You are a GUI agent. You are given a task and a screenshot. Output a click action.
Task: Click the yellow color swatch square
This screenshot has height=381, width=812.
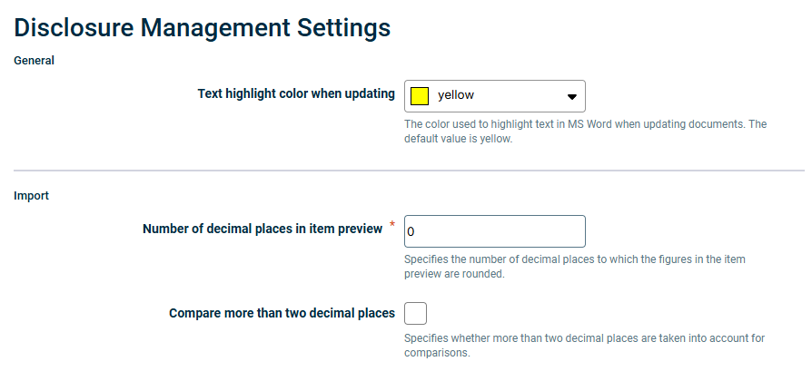pos(420,96)
